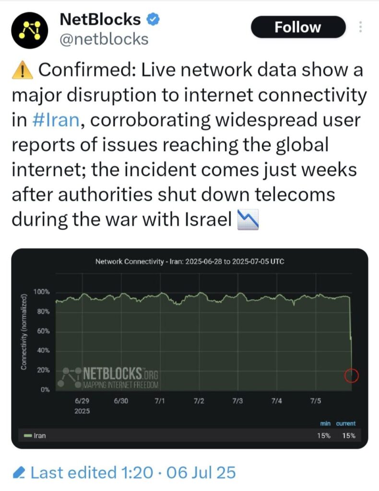Click the NetBlocks display name
Viewport: 379px width, 491px height.
point(100,19)
